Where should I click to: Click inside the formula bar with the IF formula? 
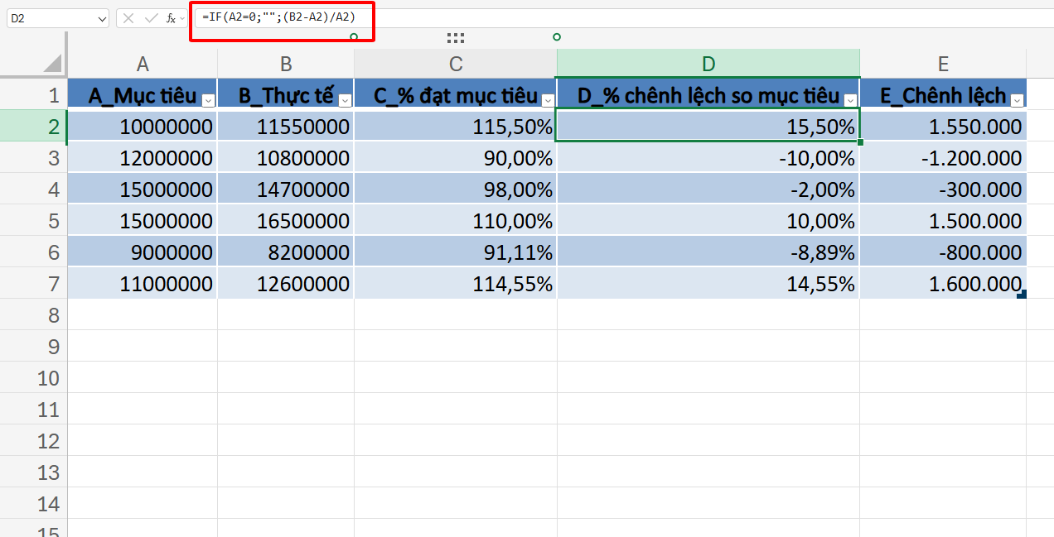click(x=623, y=17)
